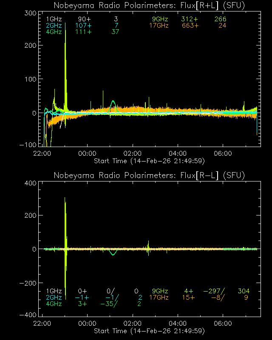Click the Flux[R-L] bottom plot title

[x=149, y=175]
